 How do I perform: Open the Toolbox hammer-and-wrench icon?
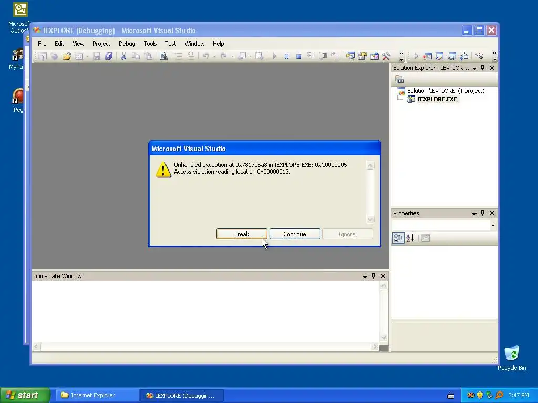pyautogui.click(x=386, y=56)
